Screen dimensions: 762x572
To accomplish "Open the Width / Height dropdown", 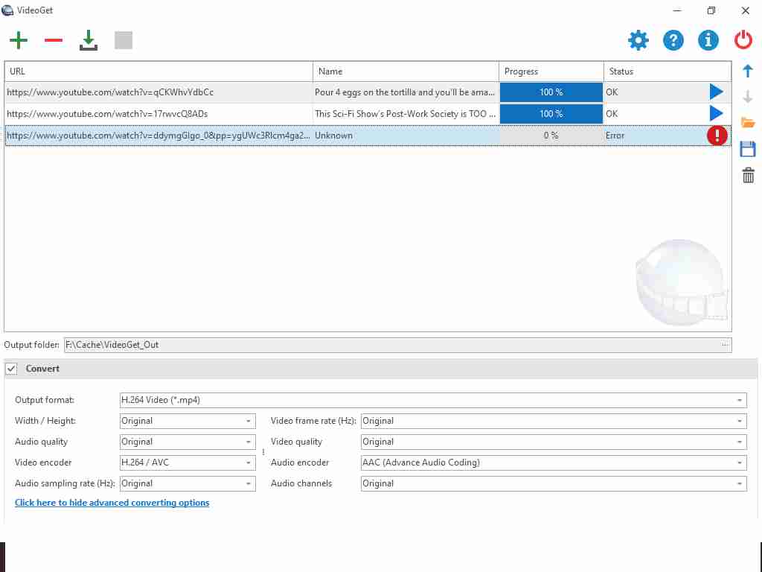I will pos(188,422).
